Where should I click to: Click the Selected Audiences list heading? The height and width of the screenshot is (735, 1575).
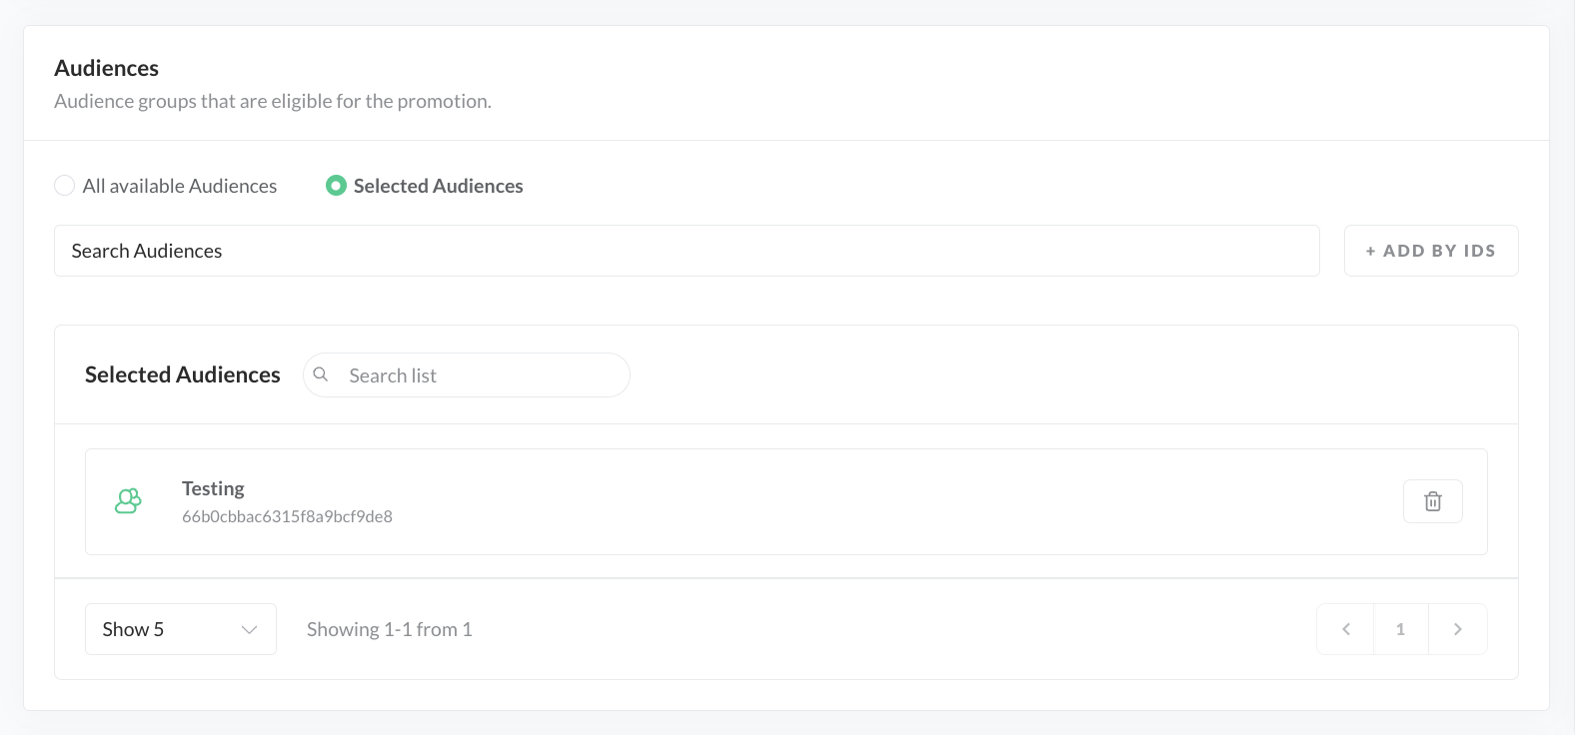(x=183, y=374)
